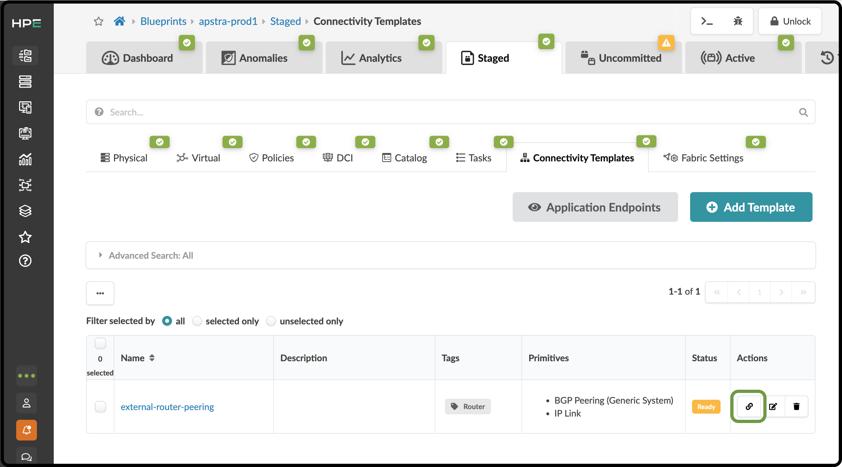
Task: Expand green three-dot menu in sidebar
Action: tap(27, 375)
